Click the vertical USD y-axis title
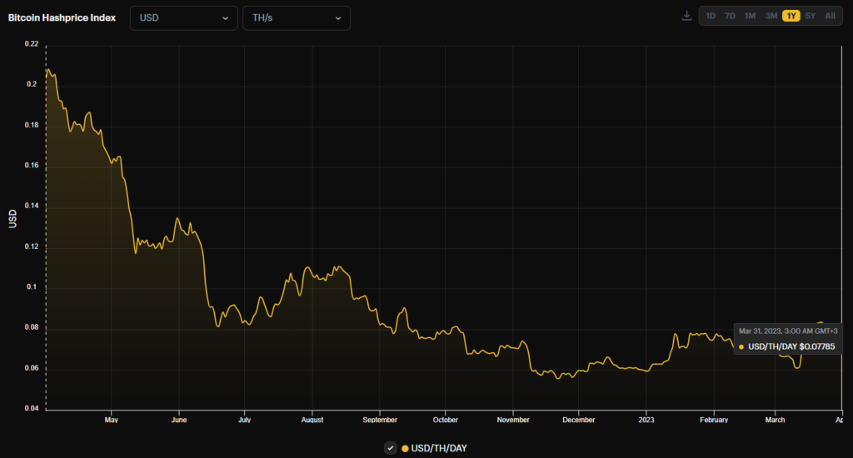This screenshot has height=458, width=853. pyautogui.click(x=12, y=219)
